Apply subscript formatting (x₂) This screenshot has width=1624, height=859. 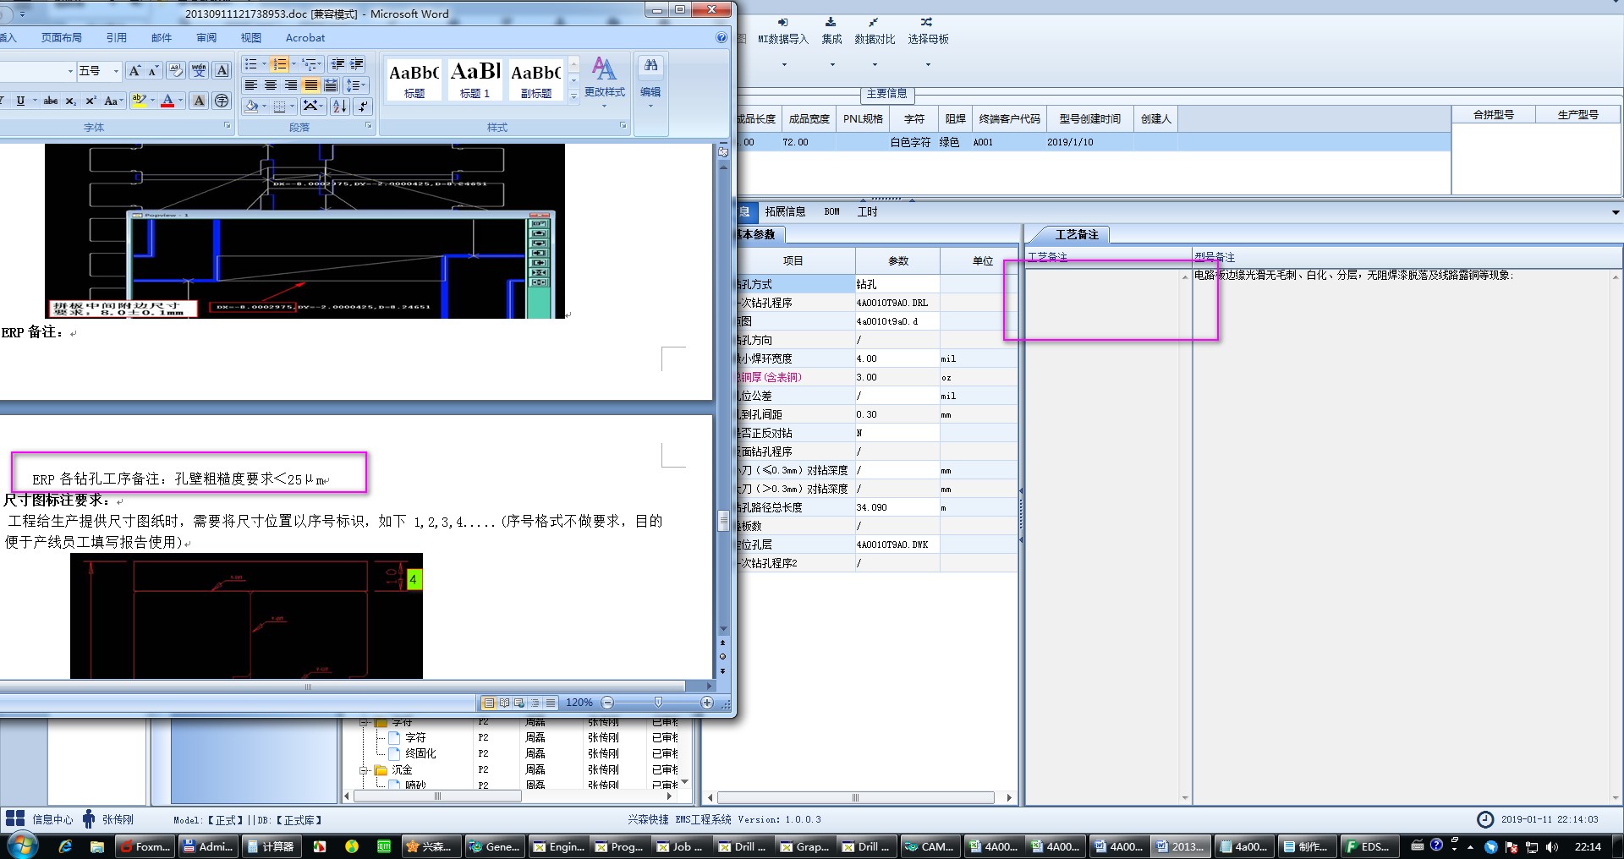pos(70,101)
